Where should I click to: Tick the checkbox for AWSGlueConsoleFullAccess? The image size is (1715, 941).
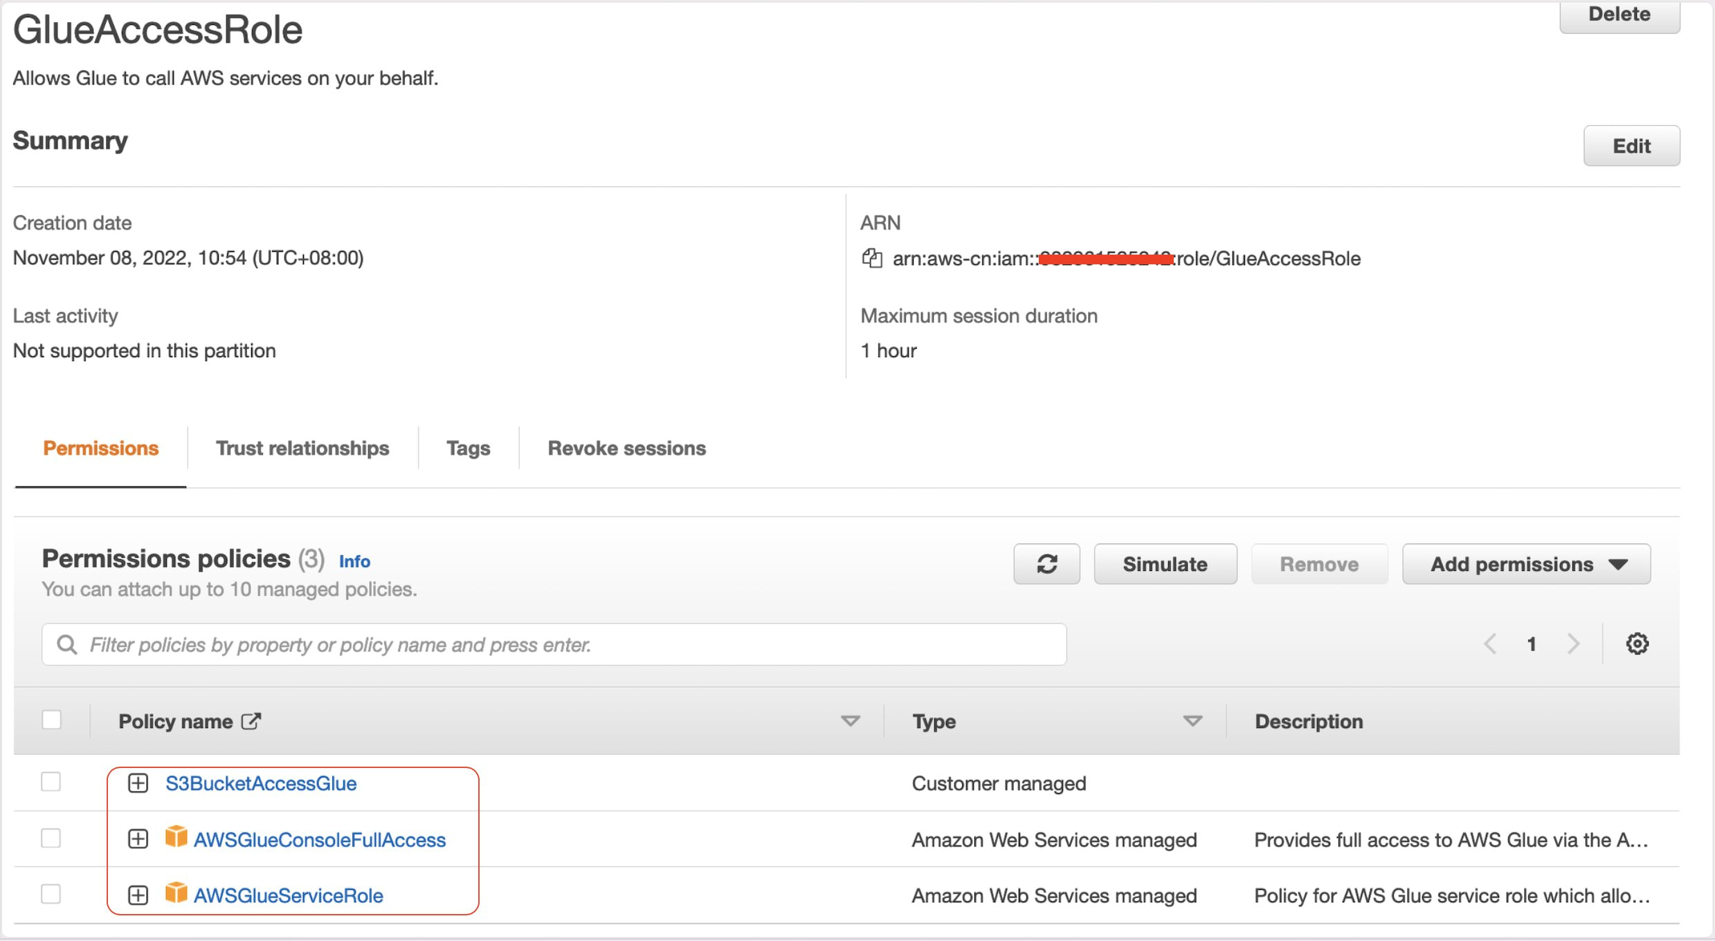[x=51, y=838]
